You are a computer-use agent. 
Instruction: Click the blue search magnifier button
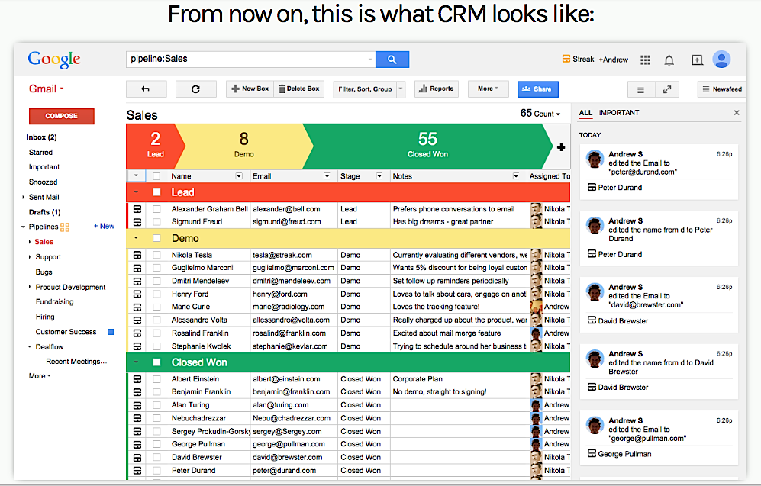click(x=392, y=60)
